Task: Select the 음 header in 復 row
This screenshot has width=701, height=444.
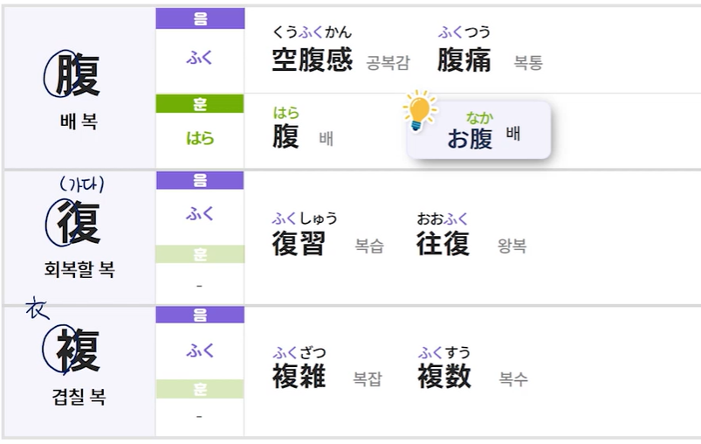Action: click(200, 180)
